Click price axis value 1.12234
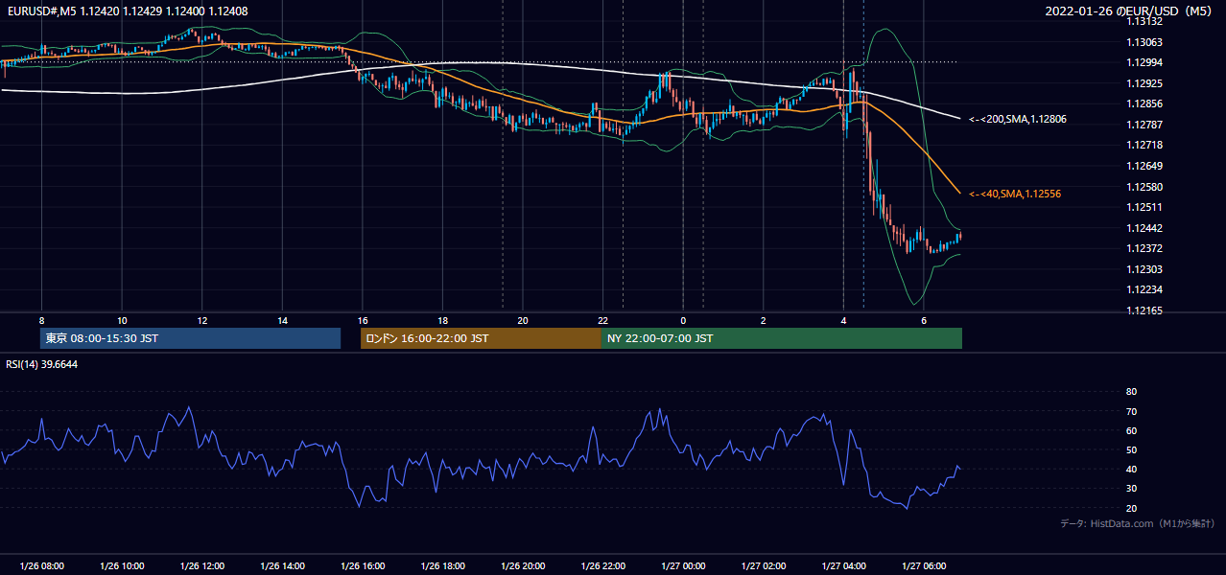The width and height of the screenshot is (1226, 575). pos(1145,289)
